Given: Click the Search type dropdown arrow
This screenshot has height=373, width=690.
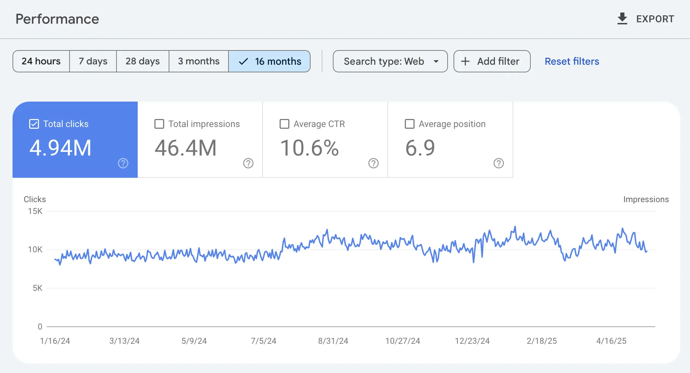Looking at the screenshot, I should point(436,61).
